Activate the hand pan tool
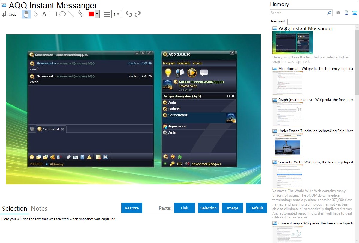359x243 pixels. (x=26, y=14)
